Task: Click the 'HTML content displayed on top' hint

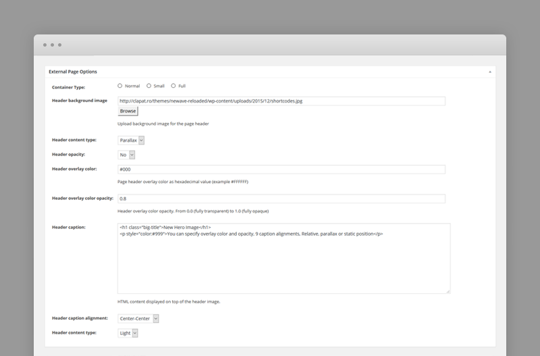Action: tap(169, 301)
